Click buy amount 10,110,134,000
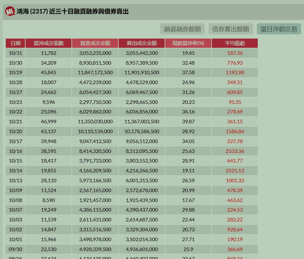This screenshot has width=304, height=259. tap(95, 132)
